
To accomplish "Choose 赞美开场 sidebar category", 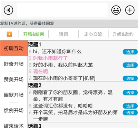I will [x=14, y=79].
